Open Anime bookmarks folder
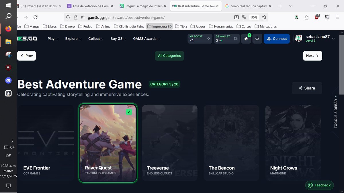This screenshot has height=193, width=344. (103, 26)
